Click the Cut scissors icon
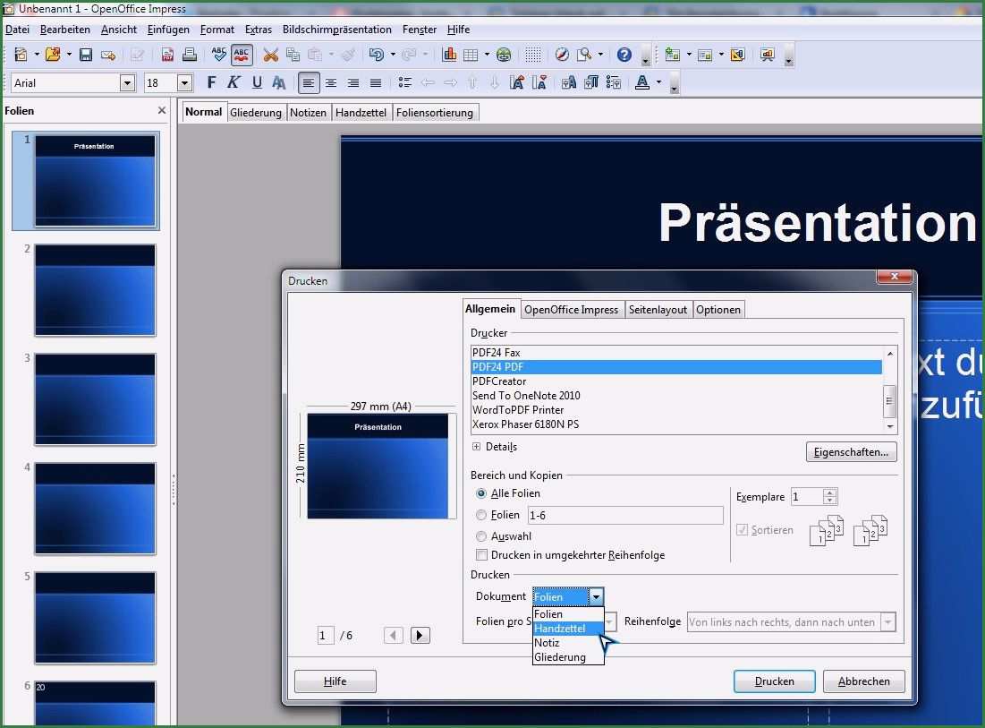 [270, 55]
